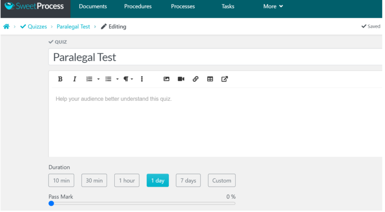Click the Editing breadcrumb label
Image resolution: width=385 pixels, height=212 pixels.
[114, 26]
